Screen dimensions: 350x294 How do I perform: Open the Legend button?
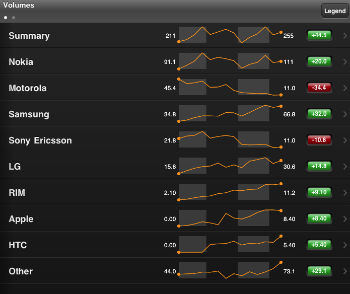[x=335, y=11]
